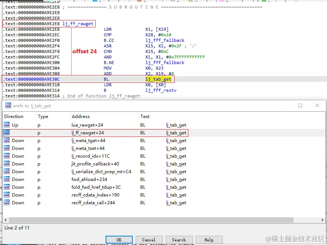327x245 pixels.
Task: Click the xref icon for lj_serialize_dict_prep_mt+C4
Action: (7, 171)
